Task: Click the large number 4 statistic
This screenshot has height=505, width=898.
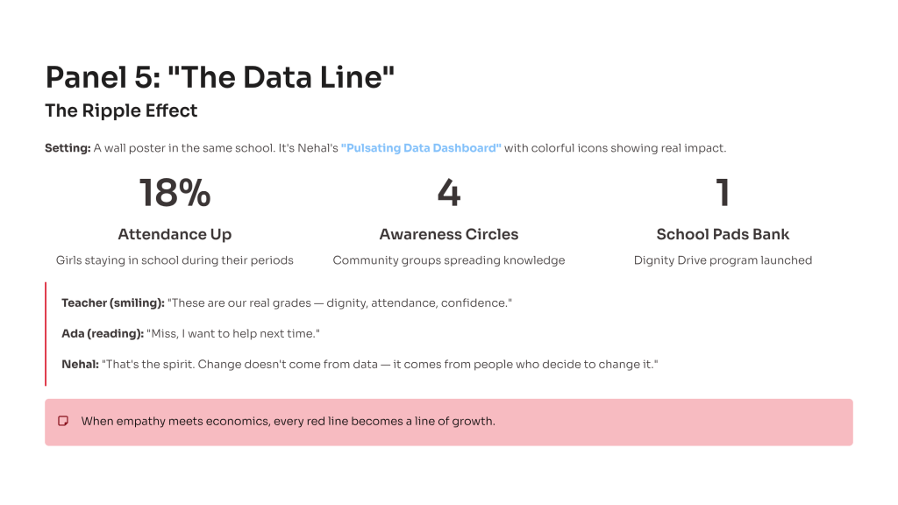Action: pos(448,192)
